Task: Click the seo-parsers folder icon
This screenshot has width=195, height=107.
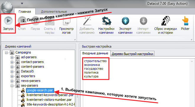Action: [17, 86]
